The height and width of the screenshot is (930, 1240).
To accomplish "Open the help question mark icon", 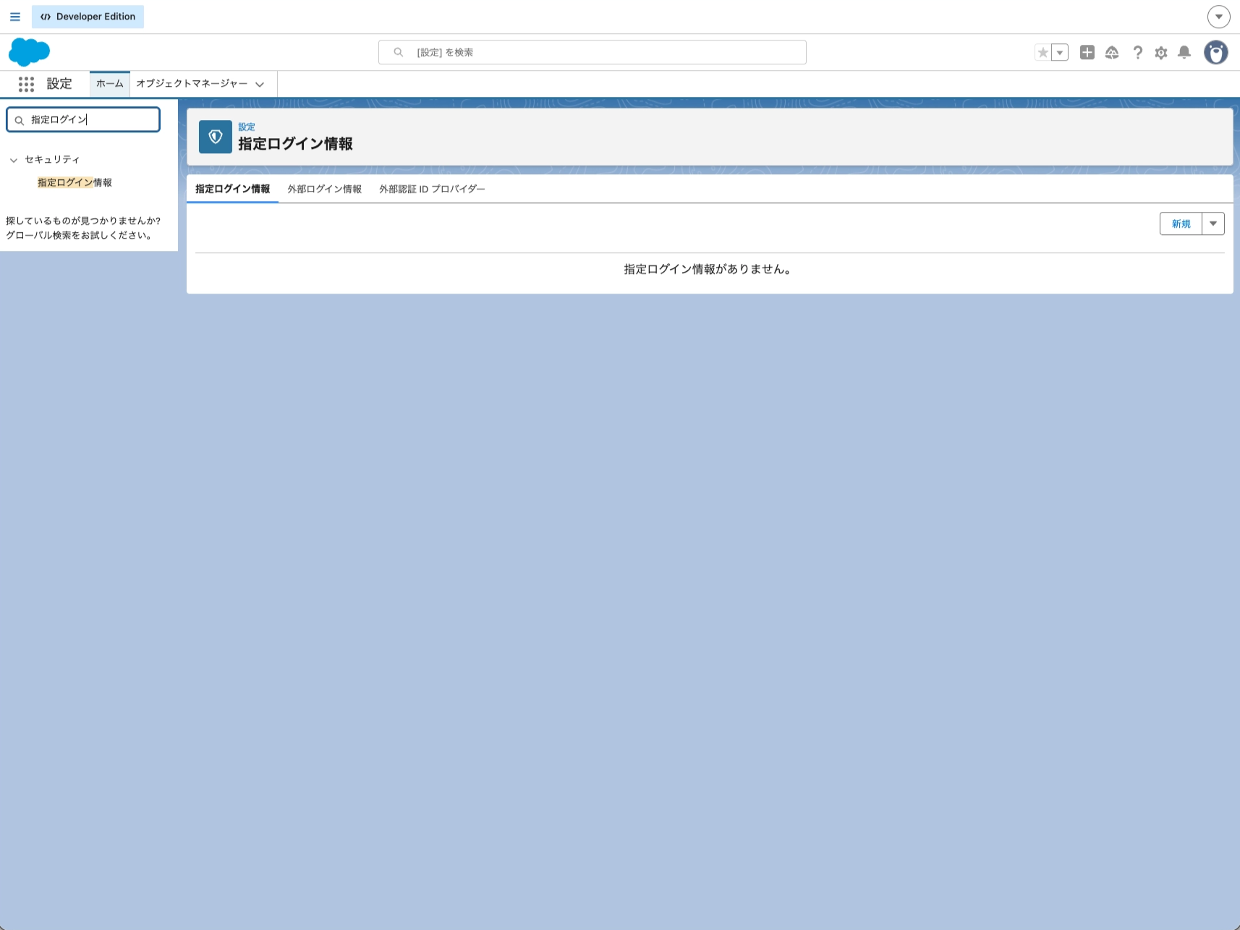I will coord(1137,52).
